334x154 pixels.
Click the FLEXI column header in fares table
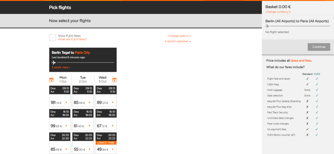[317, 74]
